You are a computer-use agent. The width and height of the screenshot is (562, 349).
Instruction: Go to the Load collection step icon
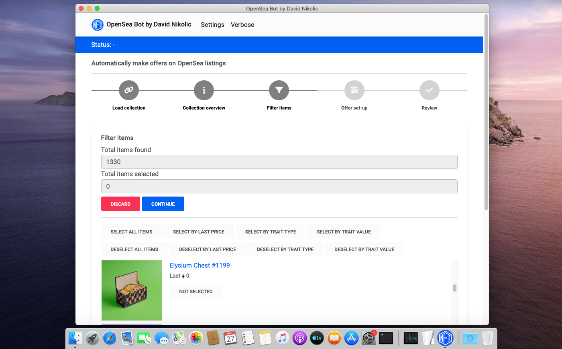[x=129, y=90]
